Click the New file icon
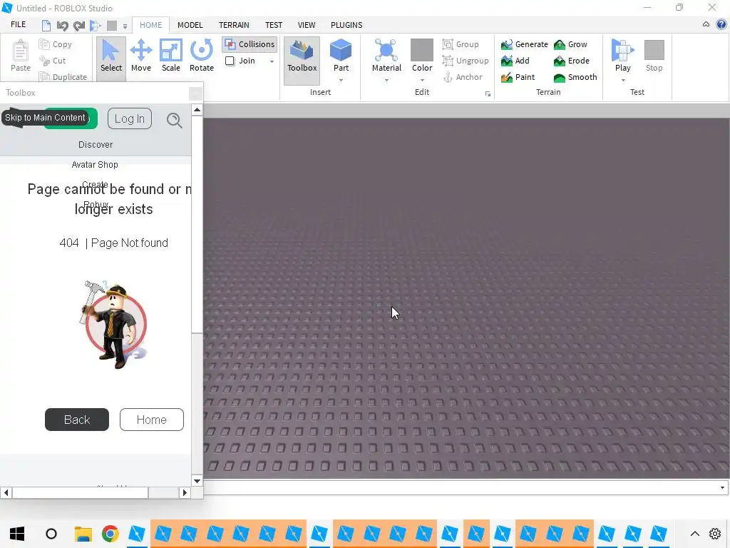 pos(46,25)
